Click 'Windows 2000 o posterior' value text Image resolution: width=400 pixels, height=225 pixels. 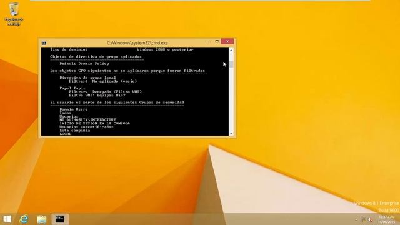point(165,49)
